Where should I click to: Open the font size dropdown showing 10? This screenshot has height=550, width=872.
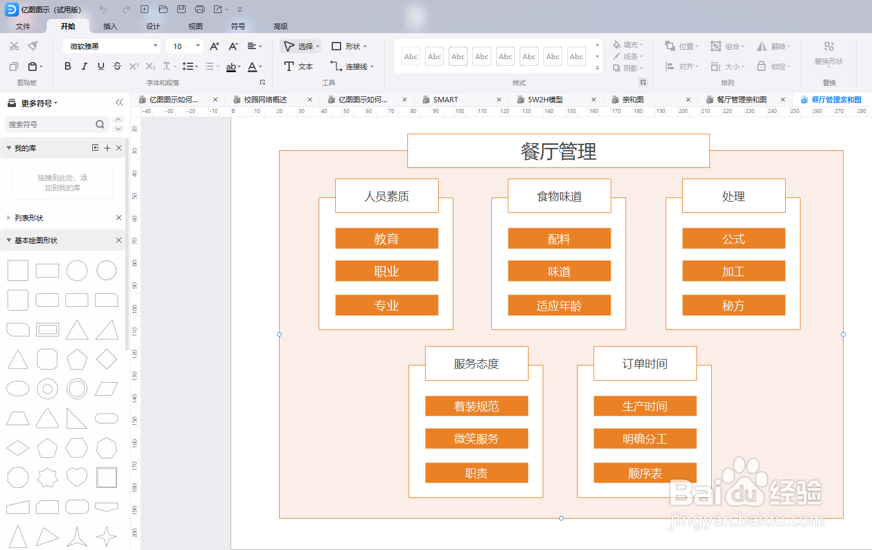click(x=184, y=46)
